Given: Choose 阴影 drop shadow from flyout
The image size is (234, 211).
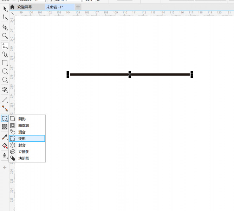Looking at the screenshot, I should [27, 119].
